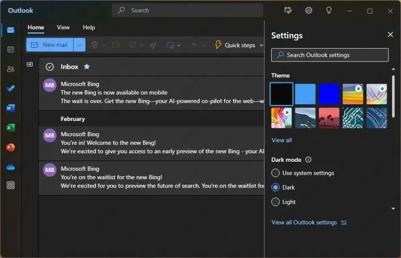Select the pink palm trees theme thumbnail

click(329, 118)
